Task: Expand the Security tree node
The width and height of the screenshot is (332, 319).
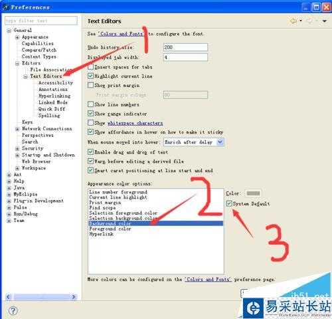Action: tap(17, 148)
